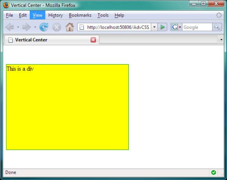227x180 pixels.
Task: Open the list all tabs dropdown
Action: (221, 40)
